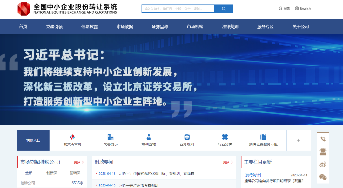This screenshot has width=343, height=188.
Task: Open the 市场数据 navigation menu
Action: [124, 27]
